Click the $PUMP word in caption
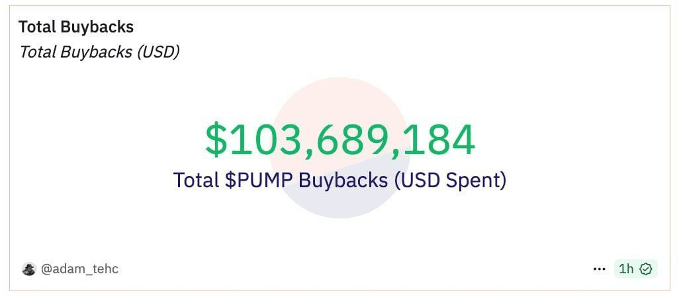Screen dimensions: 679x303 point(258,180)
